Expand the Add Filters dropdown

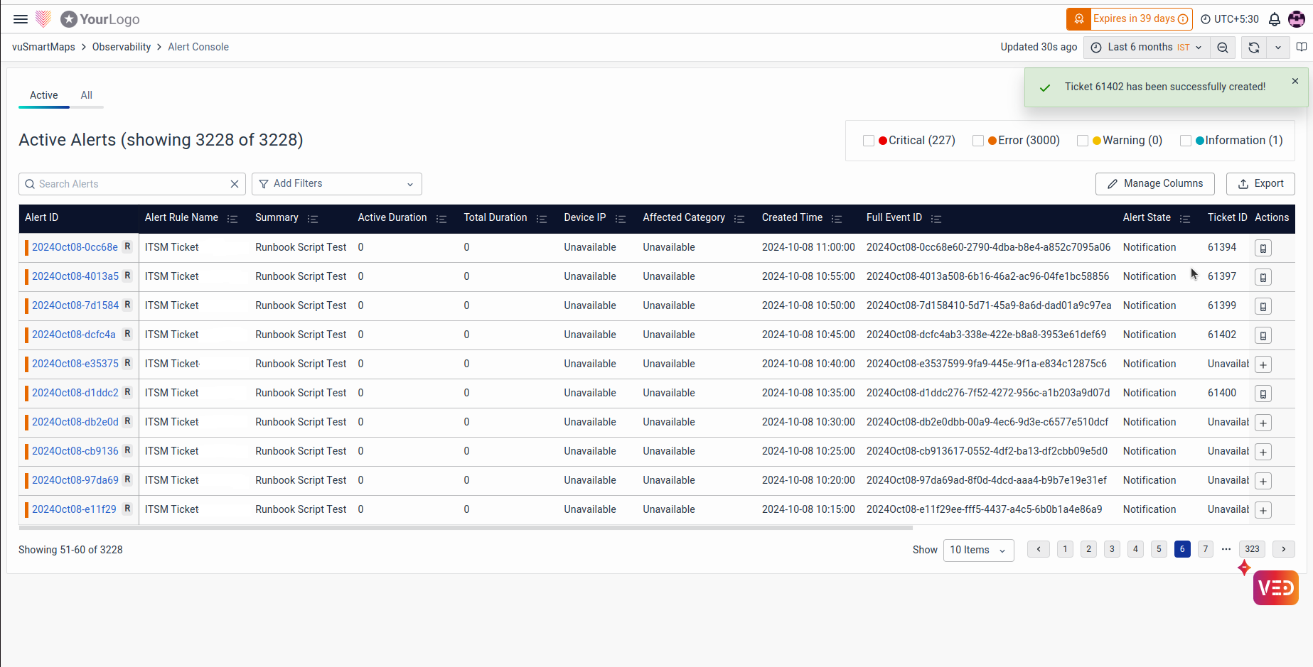pos(337,184)
